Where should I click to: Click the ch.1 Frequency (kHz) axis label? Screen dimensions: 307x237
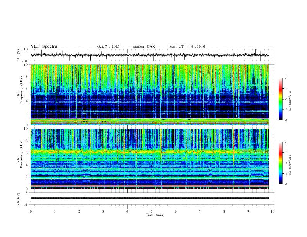coord(20,90)
